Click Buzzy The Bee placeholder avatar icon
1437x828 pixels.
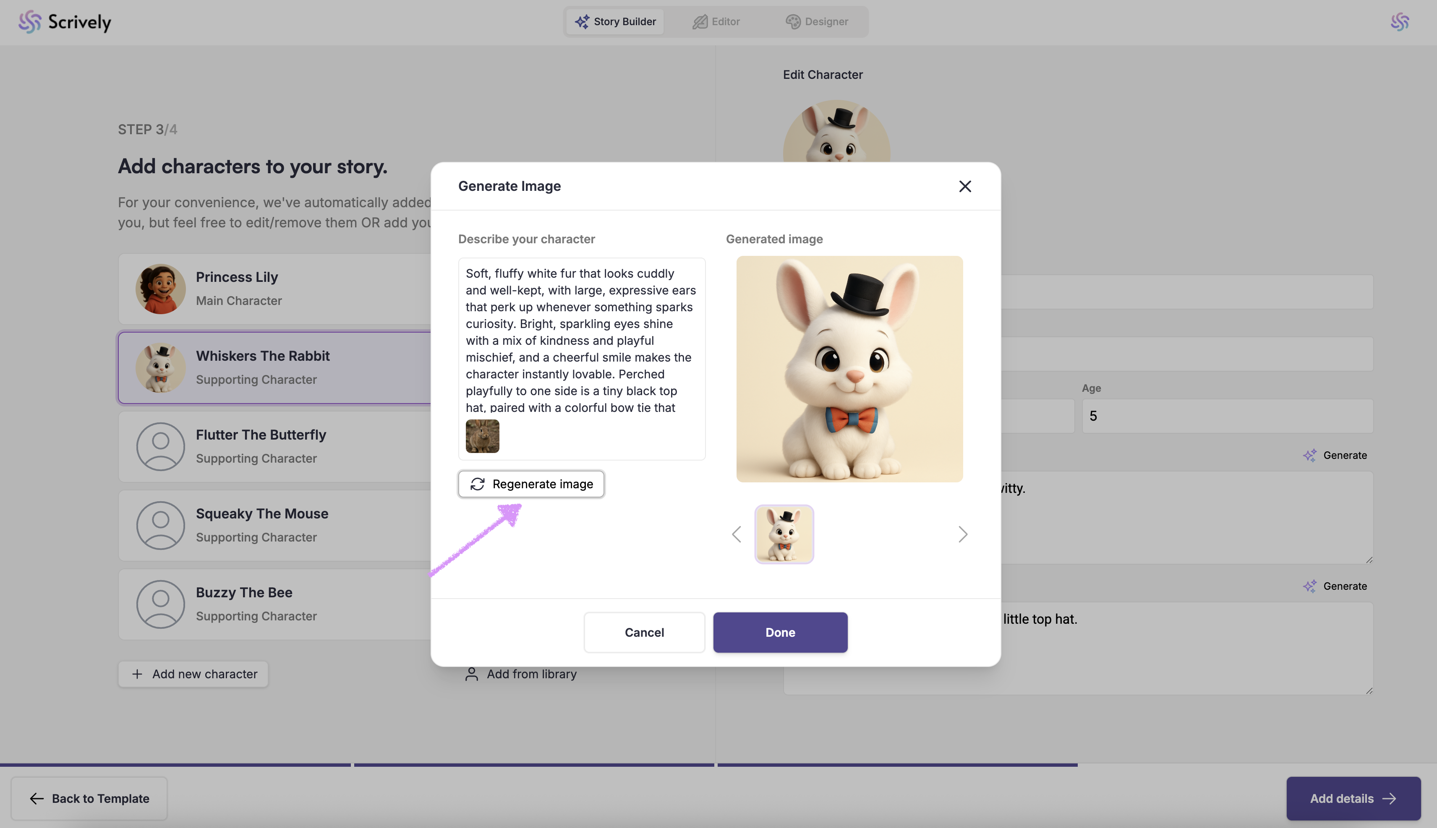(160, 604)
